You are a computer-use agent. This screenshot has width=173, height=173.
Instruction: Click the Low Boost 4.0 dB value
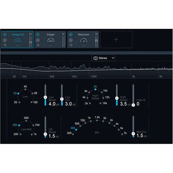pos(54,104)
